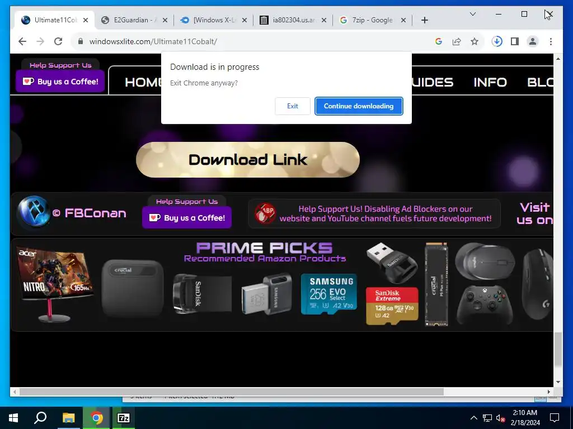Open the Crucial NVMe SSD product
573x429 pixels.
[436, 284]
